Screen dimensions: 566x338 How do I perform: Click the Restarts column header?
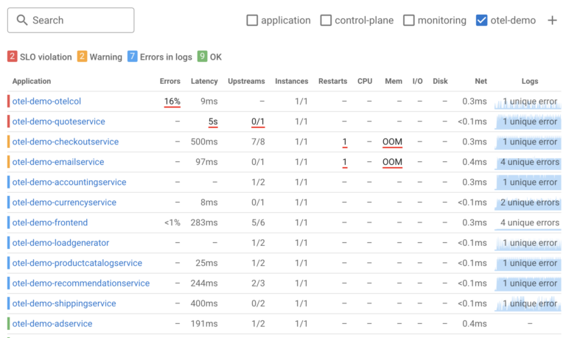332,81
